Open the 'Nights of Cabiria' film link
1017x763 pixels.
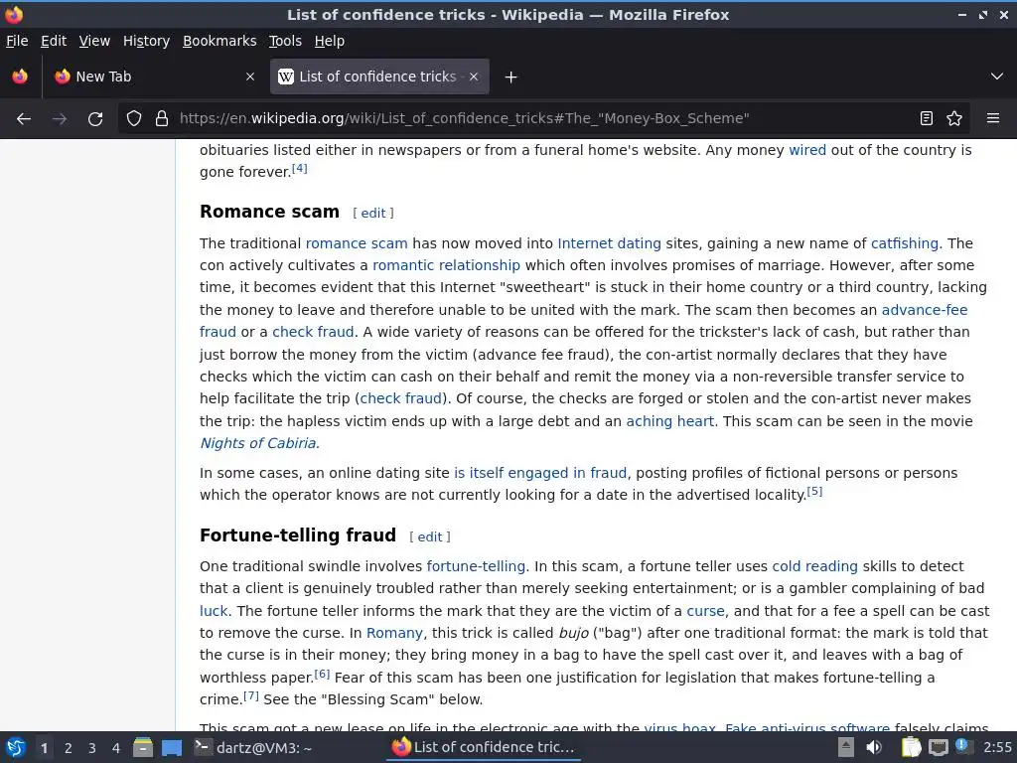[x=258, y=444]
